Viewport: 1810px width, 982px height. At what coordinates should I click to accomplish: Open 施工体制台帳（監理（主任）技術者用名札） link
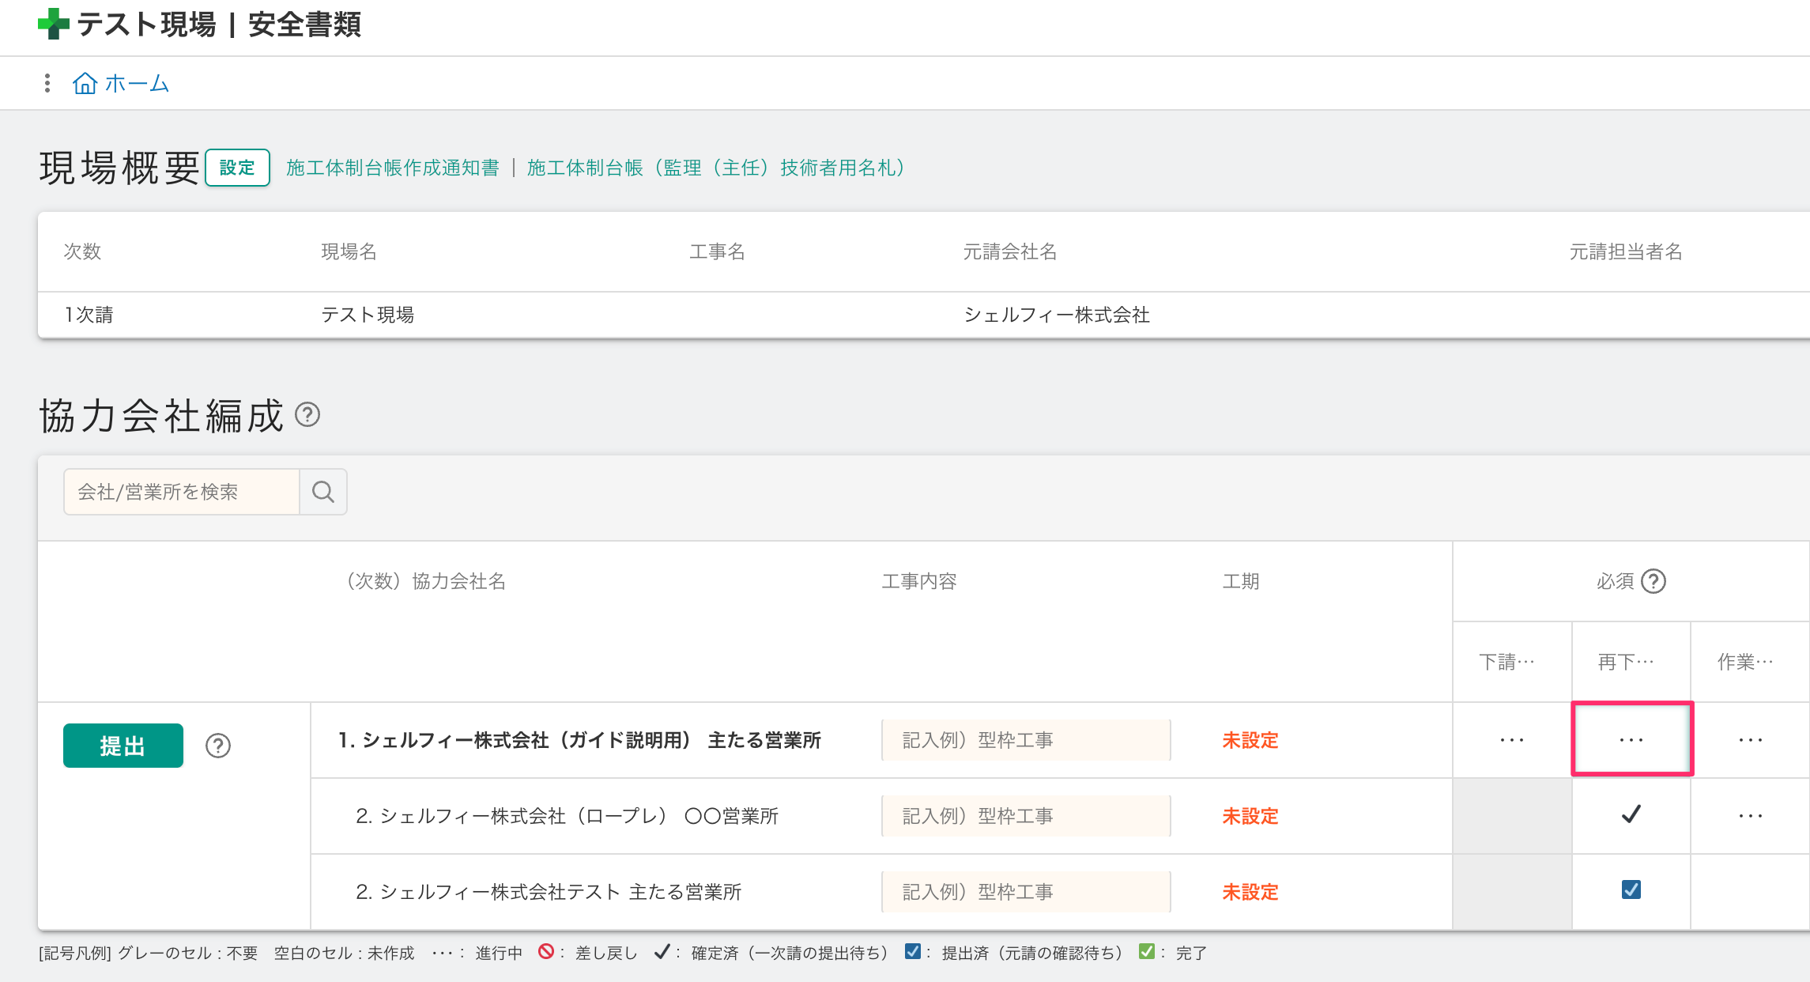[715, 168]
